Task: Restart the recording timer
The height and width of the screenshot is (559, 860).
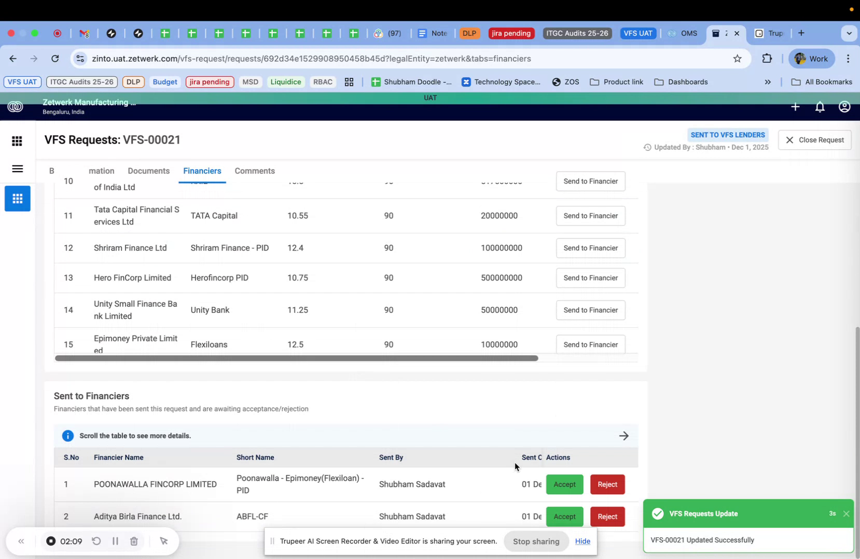Action: (96, 541)
